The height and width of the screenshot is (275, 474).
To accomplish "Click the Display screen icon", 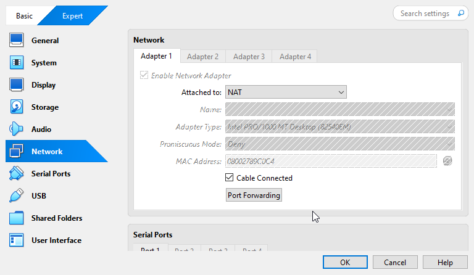I will [x=16, y=85].
